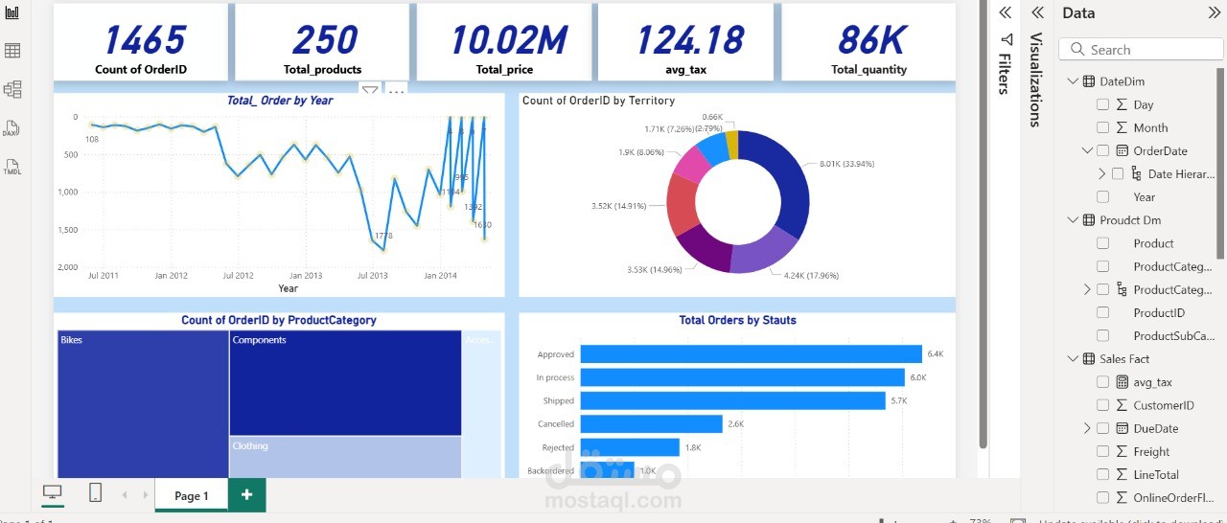
Task: Collapse the Proudct Dm table
Action: coord(1072,220)
